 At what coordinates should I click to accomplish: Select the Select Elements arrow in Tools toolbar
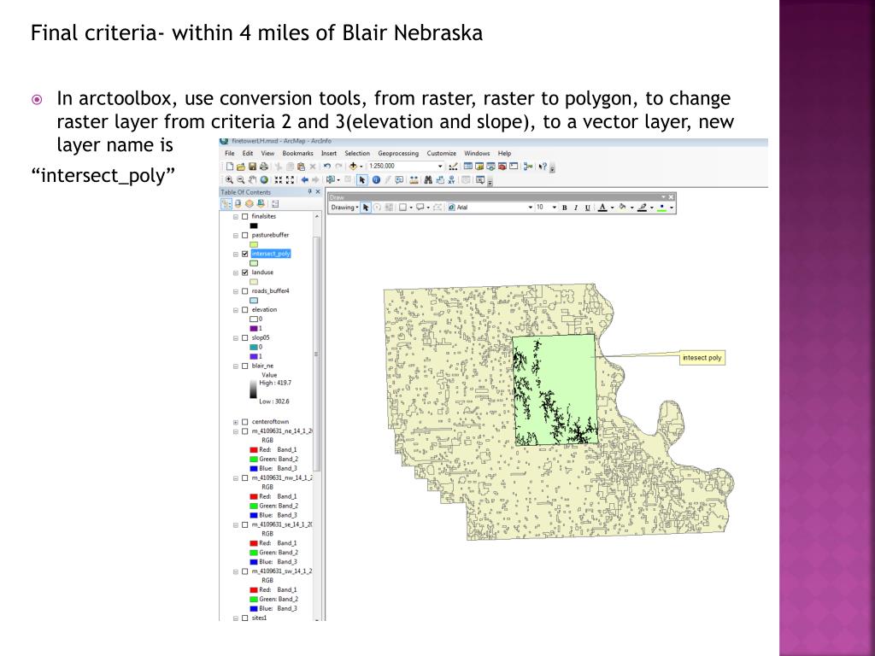(x=362, y=179)
